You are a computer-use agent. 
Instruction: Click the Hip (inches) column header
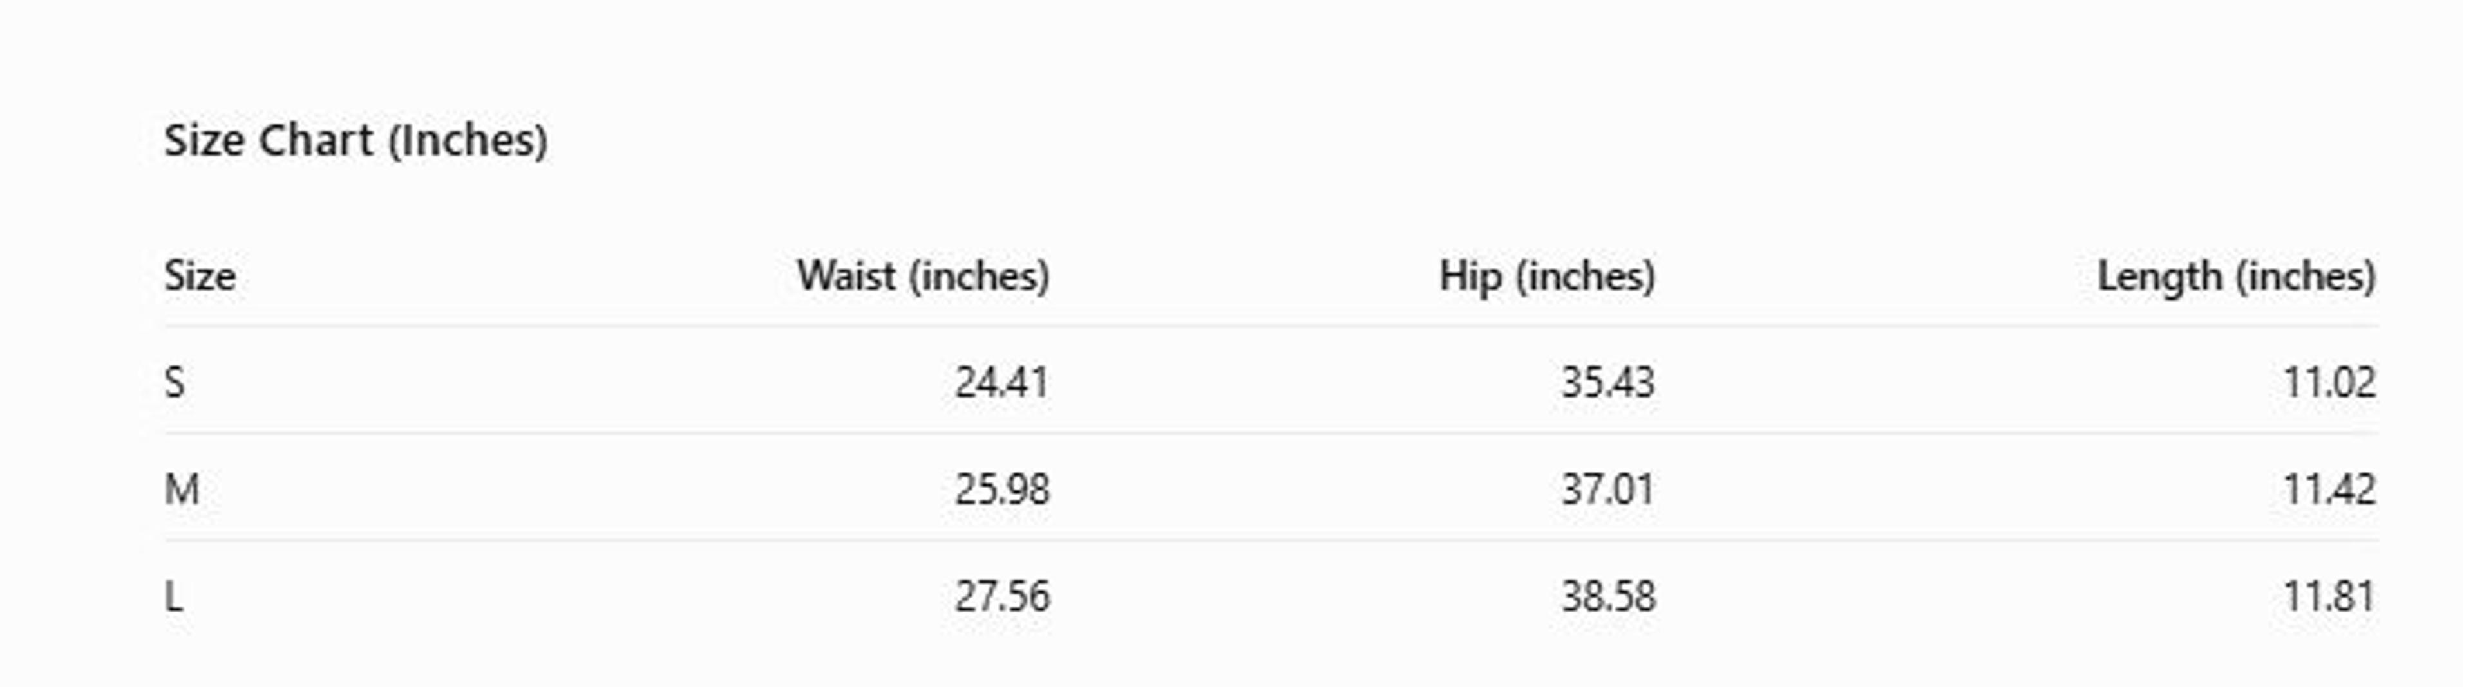coord(1548,277)
